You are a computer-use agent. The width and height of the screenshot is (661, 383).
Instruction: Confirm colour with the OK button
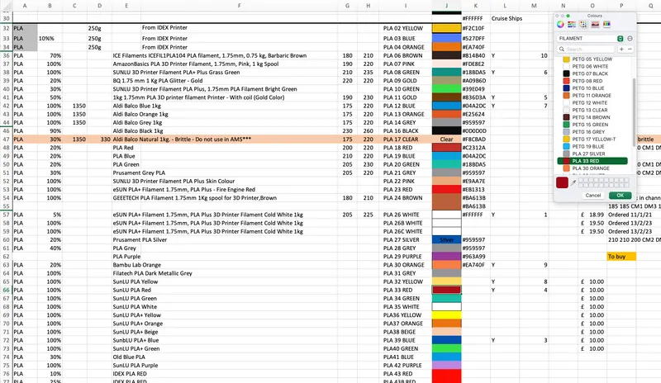[x=621, y=196]
